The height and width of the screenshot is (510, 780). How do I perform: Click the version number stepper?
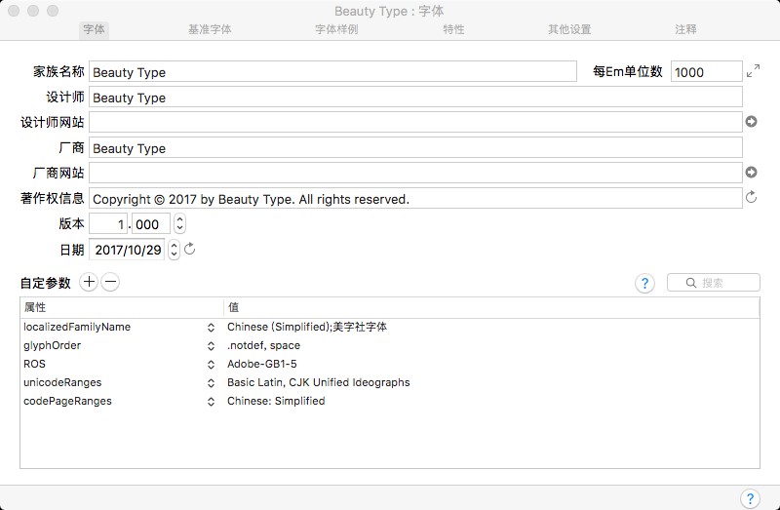tap(179, 223)
